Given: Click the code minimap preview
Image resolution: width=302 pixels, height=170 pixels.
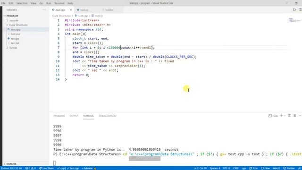Looking at the screenshot, I should click(x=294, y=20).
